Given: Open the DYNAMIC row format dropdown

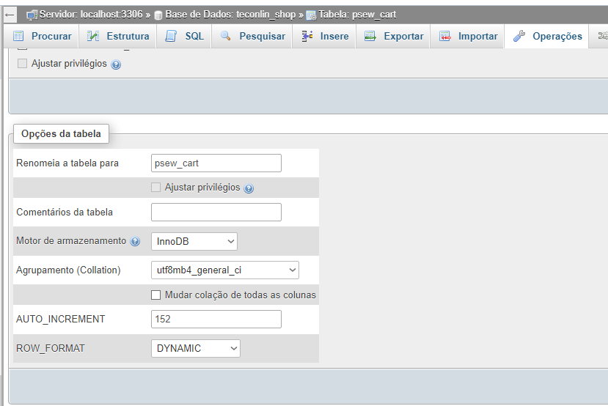Looking at the screenshot, I should (x=196, y=348).
